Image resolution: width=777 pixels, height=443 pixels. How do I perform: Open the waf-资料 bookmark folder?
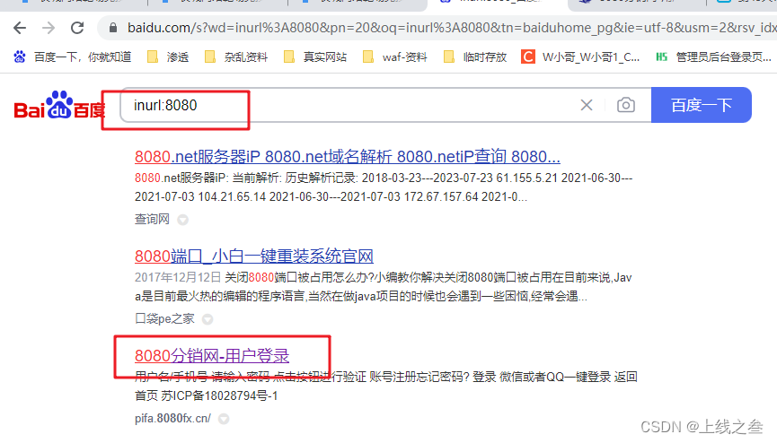395,56
